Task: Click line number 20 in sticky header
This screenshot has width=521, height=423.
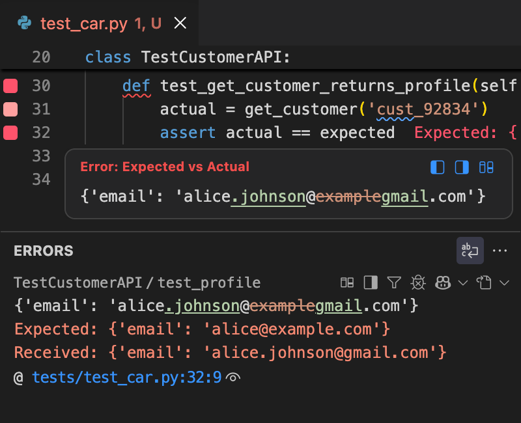Action: (x=41, y=57)
